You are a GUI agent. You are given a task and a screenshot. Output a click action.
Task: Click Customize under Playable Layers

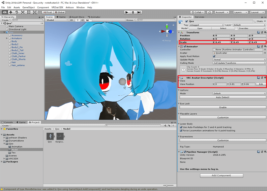click(x=223, y=118)
